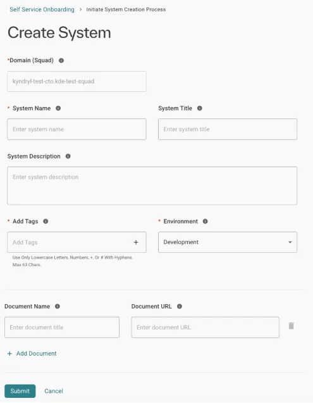
Task: Click the System Description info icon
Action: (x=68, y=157)
